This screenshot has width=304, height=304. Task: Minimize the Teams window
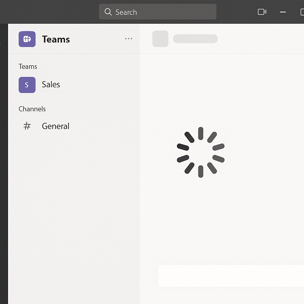pos(283,12)
